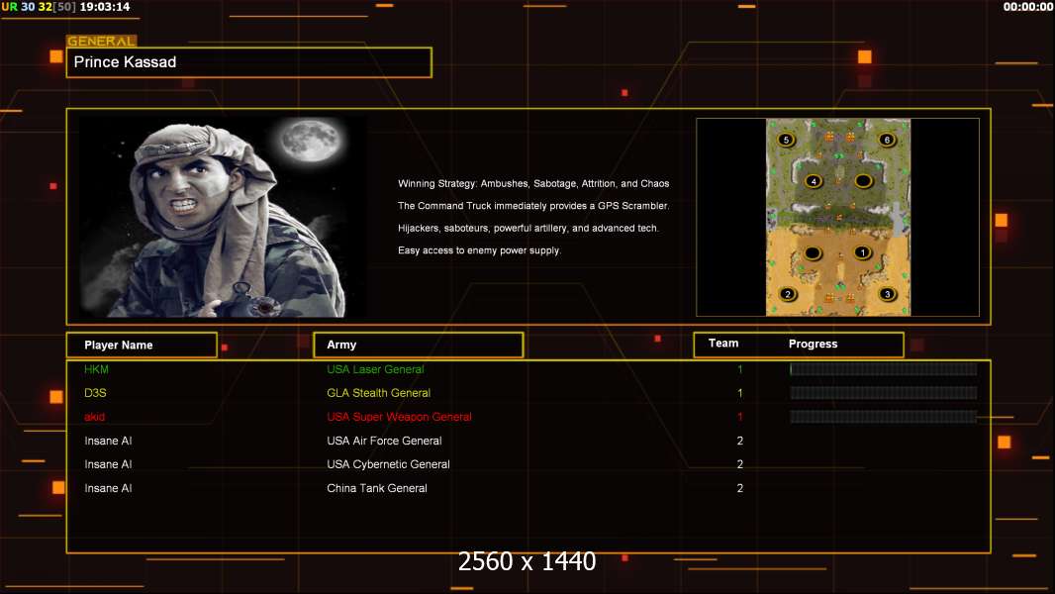Viewport: 1055px width, 594px height.
Task: Click the Player Name column header
Action: click(x=142, y=346)
